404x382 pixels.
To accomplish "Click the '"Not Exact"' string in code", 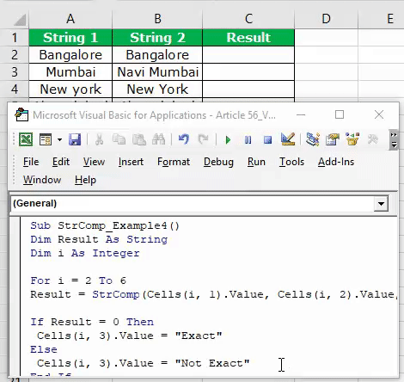I will 212,363.
